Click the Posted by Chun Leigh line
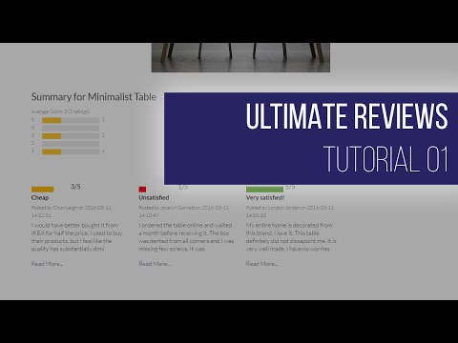 coord(72,212)
